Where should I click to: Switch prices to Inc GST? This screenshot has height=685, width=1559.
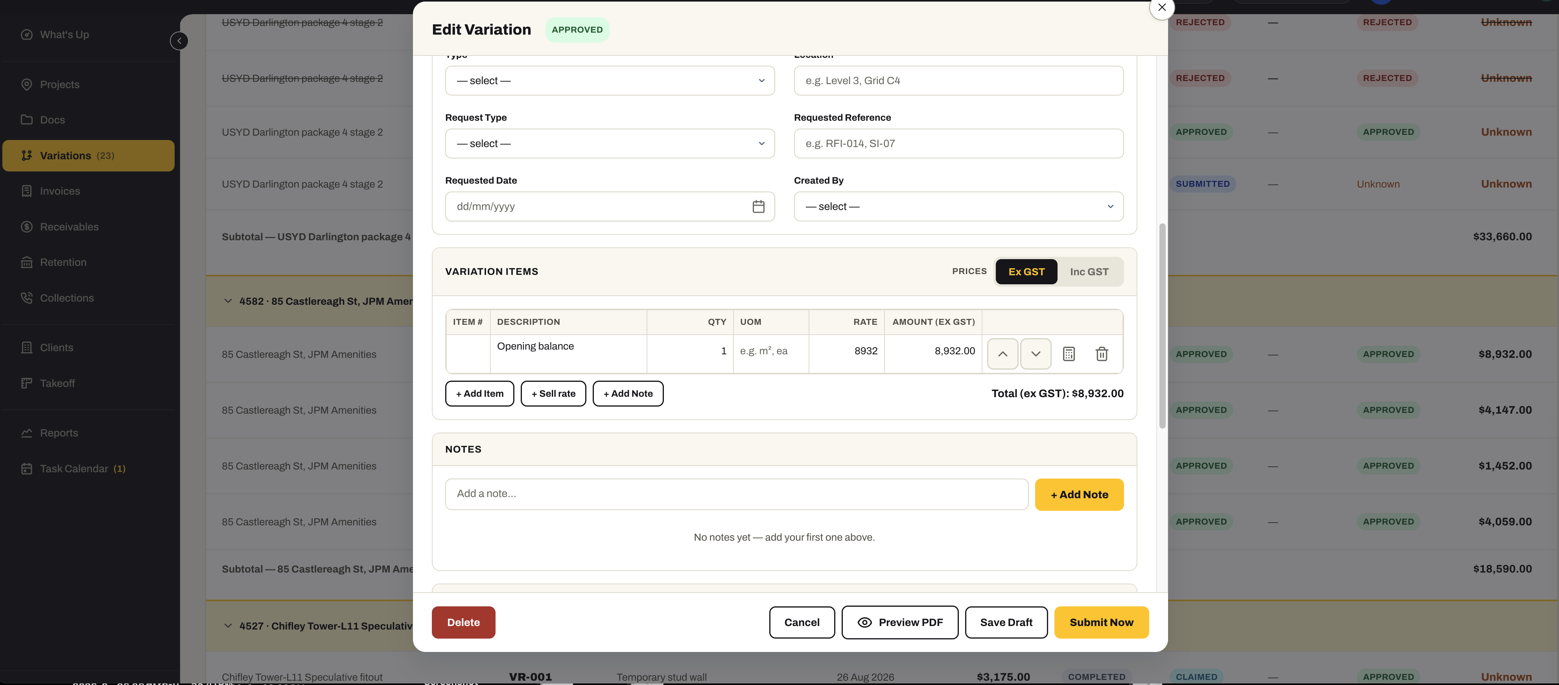click(x=1089, y=272)
